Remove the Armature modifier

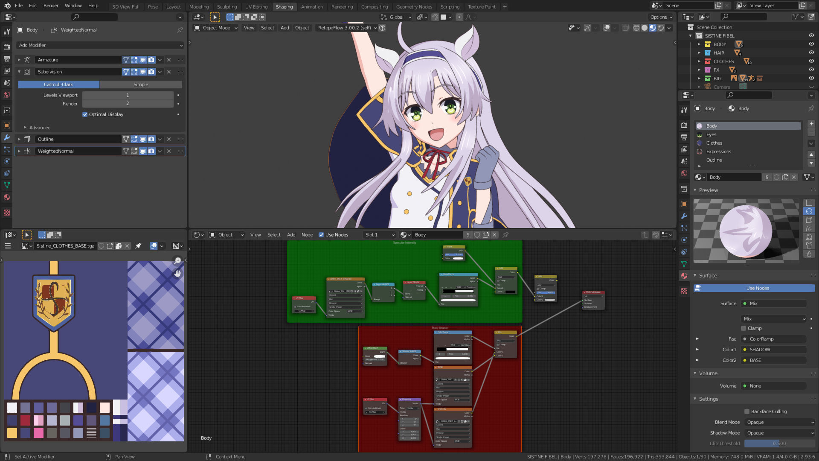coord(169,60)
